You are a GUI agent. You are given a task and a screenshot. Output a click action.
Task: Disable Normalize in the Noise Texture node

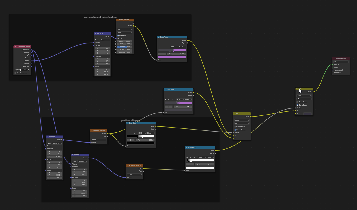click(118, 36)
